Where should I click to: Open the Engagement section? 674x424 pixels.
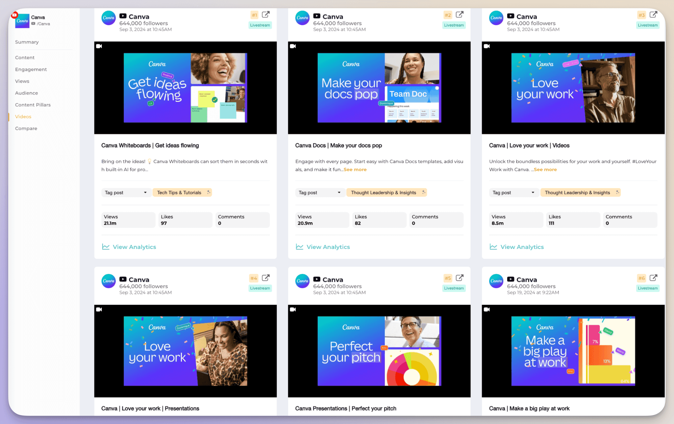coord(31,69)
